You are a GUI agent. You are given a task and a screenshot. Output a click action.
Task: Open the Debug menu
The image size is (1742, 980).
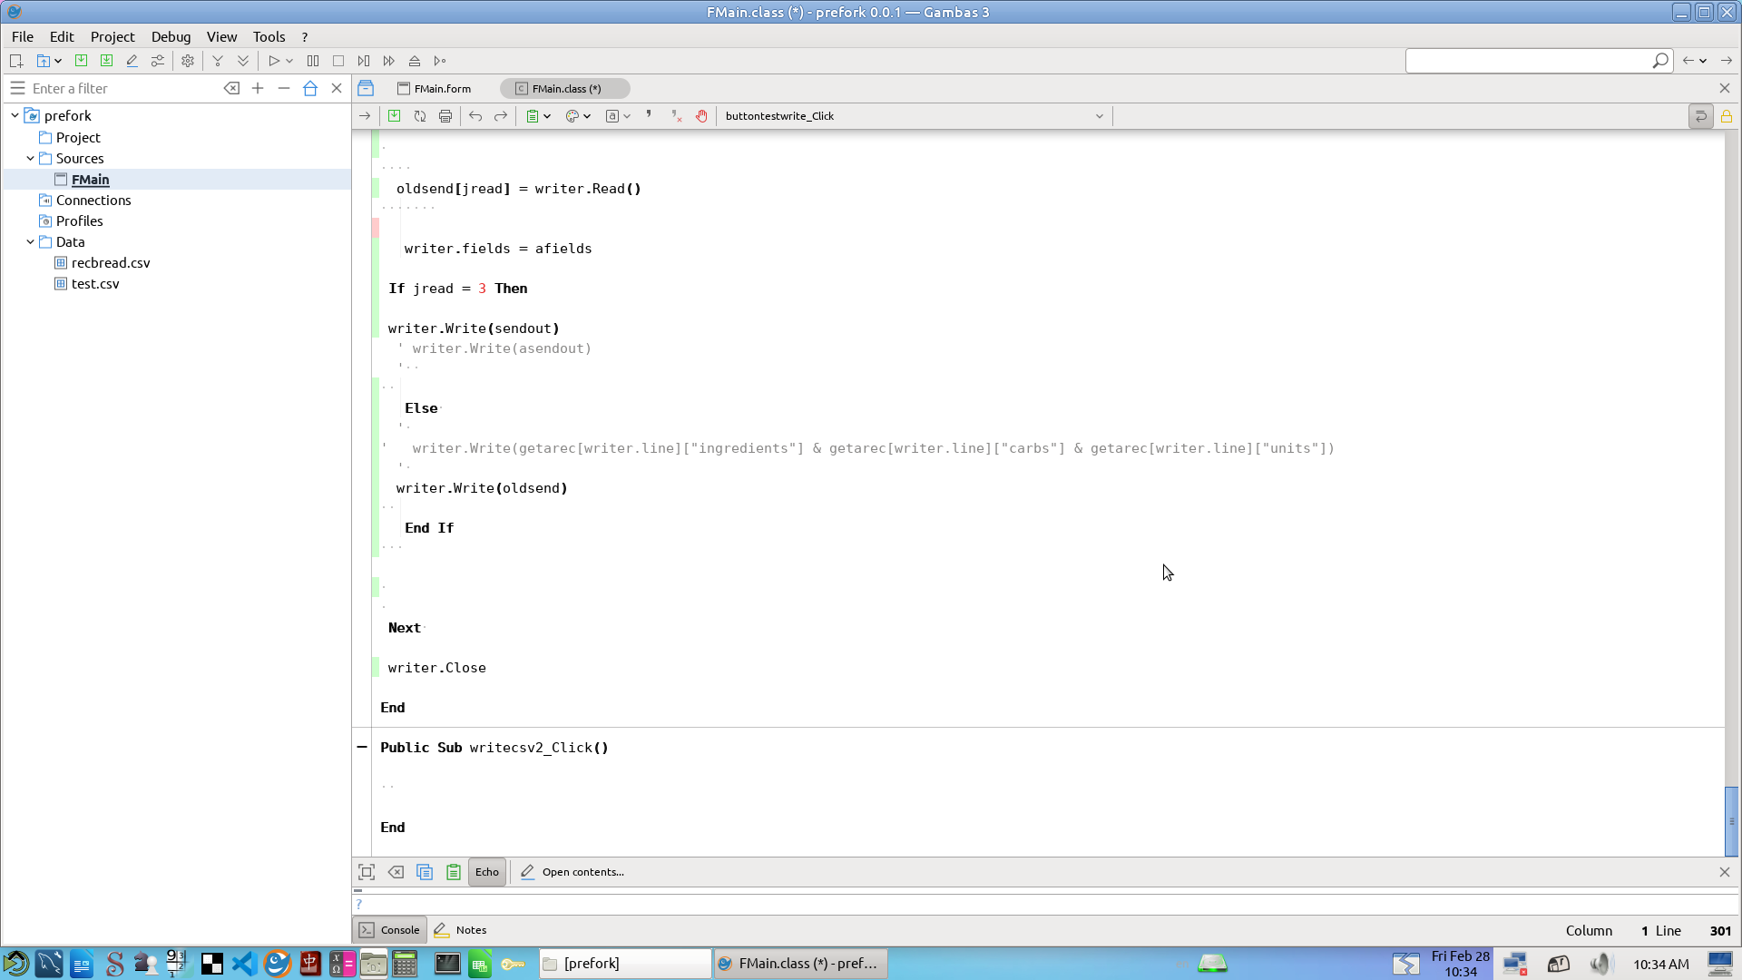pos(171,36)
